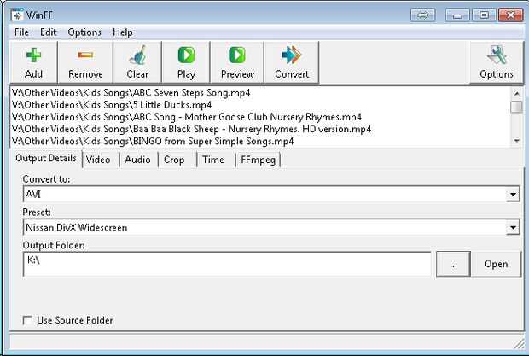The width and height of the screenshot is (529, 356).
Task: Switch to the Video tab
Action: (98, 160)
